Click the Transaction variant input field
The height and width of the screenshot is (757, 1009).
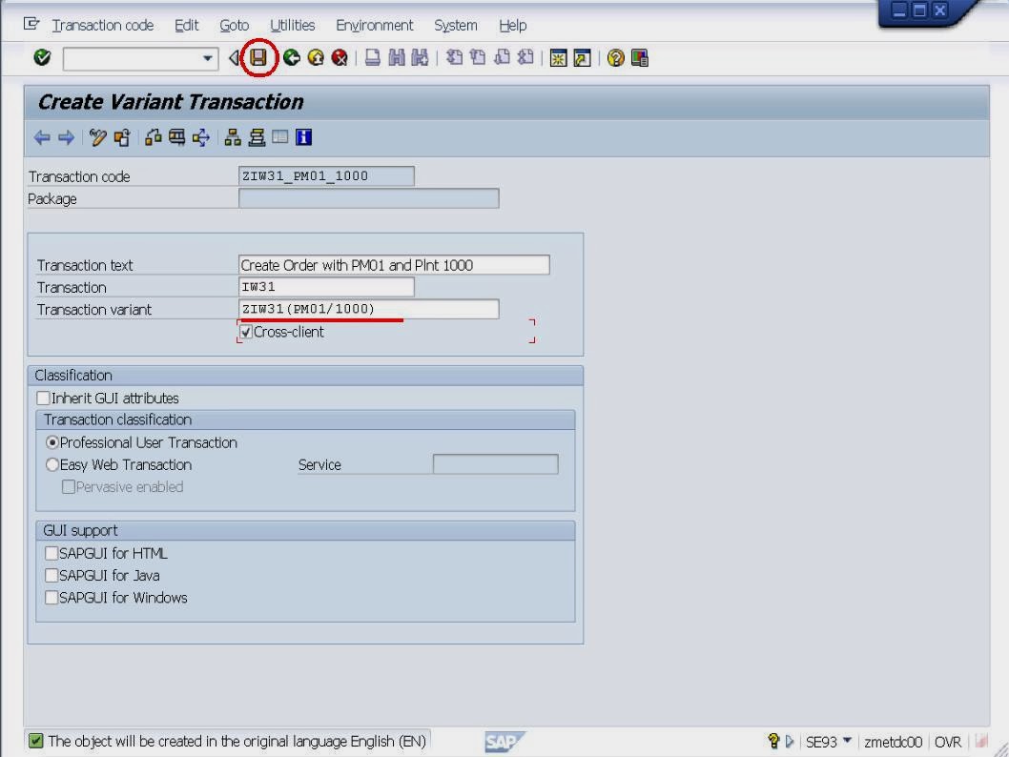(367, 308)
